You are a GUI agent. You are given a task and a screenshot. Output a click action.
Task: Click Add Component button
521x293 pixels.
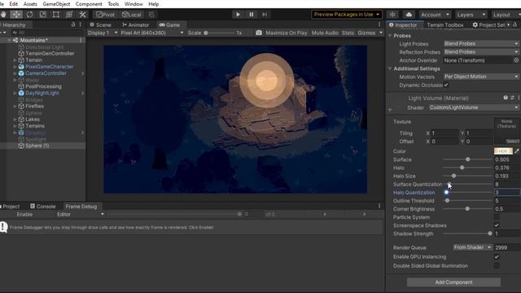click(x=453, y=282)
